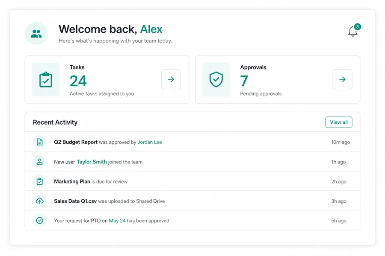The width and height of the screenshot is (385, 256).
Task: Click the 24 active tasks count
Action: [78, 81]
